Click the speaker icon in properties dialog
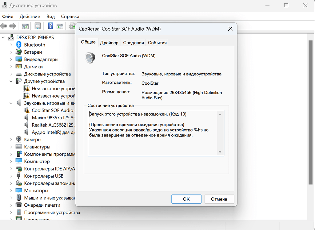Viewport: 315px width, 230px height. pos(91,58)
